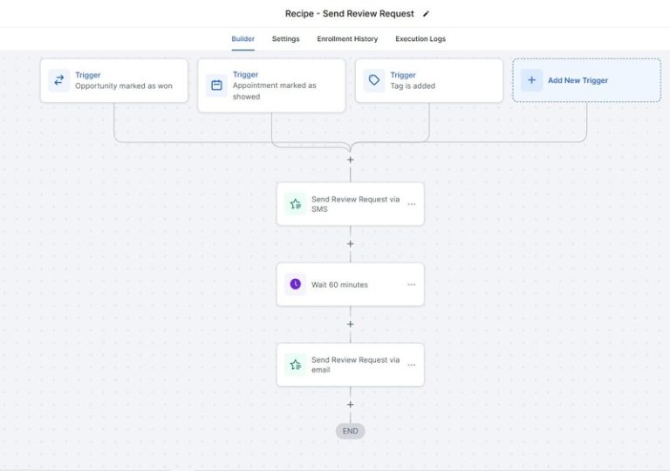The height and width of the screenshot is (471, 670).
Task: Click the tag icon on Tag trigger
Action: point(374,80)
